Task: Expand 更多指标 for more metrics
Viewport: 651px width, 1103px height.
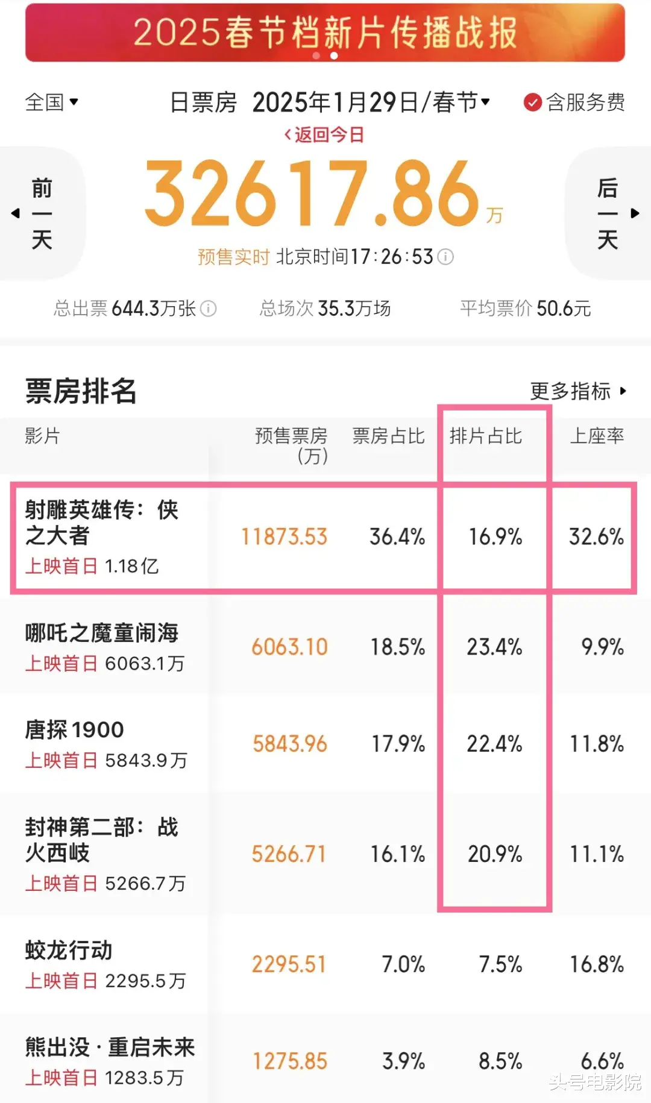Action: point(579,391)
